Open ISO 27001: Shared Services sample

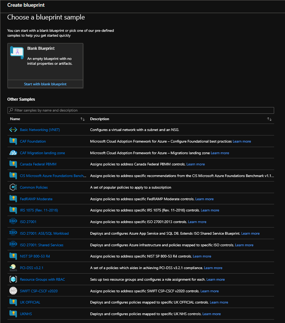tap(41, 245)
